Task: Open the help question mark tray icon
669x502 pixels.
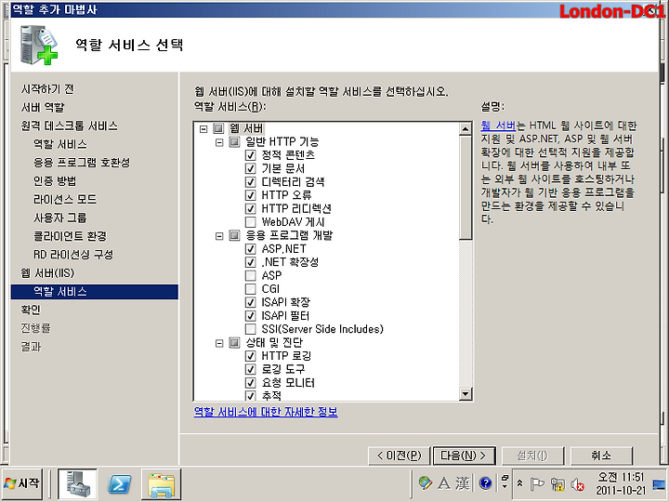Action: (485, 483)
